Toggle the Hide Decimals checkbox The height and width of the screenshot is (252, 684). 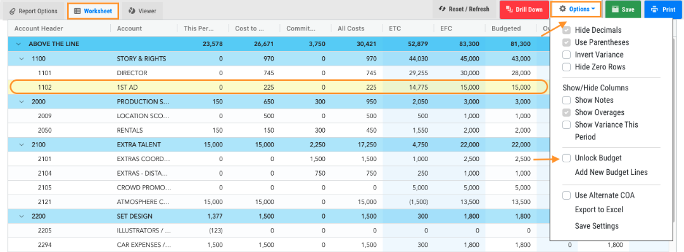pyautogui.click(x=567, y=30)
